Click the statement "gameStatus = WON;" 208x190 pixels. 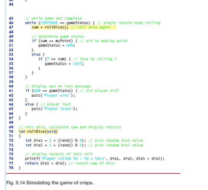pyautogui.click(x=57, y=45)
